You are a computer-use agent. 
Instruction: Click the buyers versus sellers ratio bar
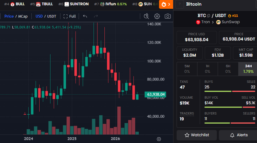230,123
